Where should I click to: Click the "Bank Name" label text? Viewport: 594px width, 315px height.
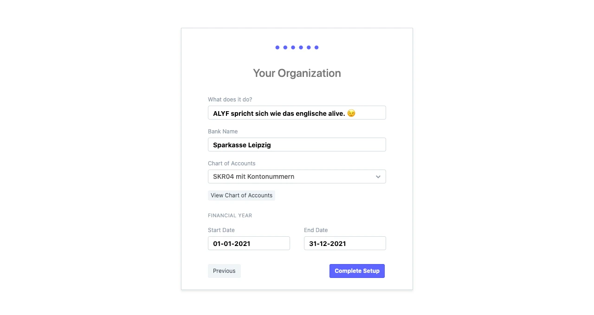point(223,132)
